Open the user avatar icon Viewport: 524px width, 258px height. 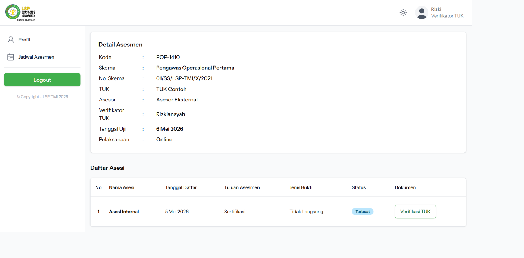pyautogui.click(x=422, y=13)
